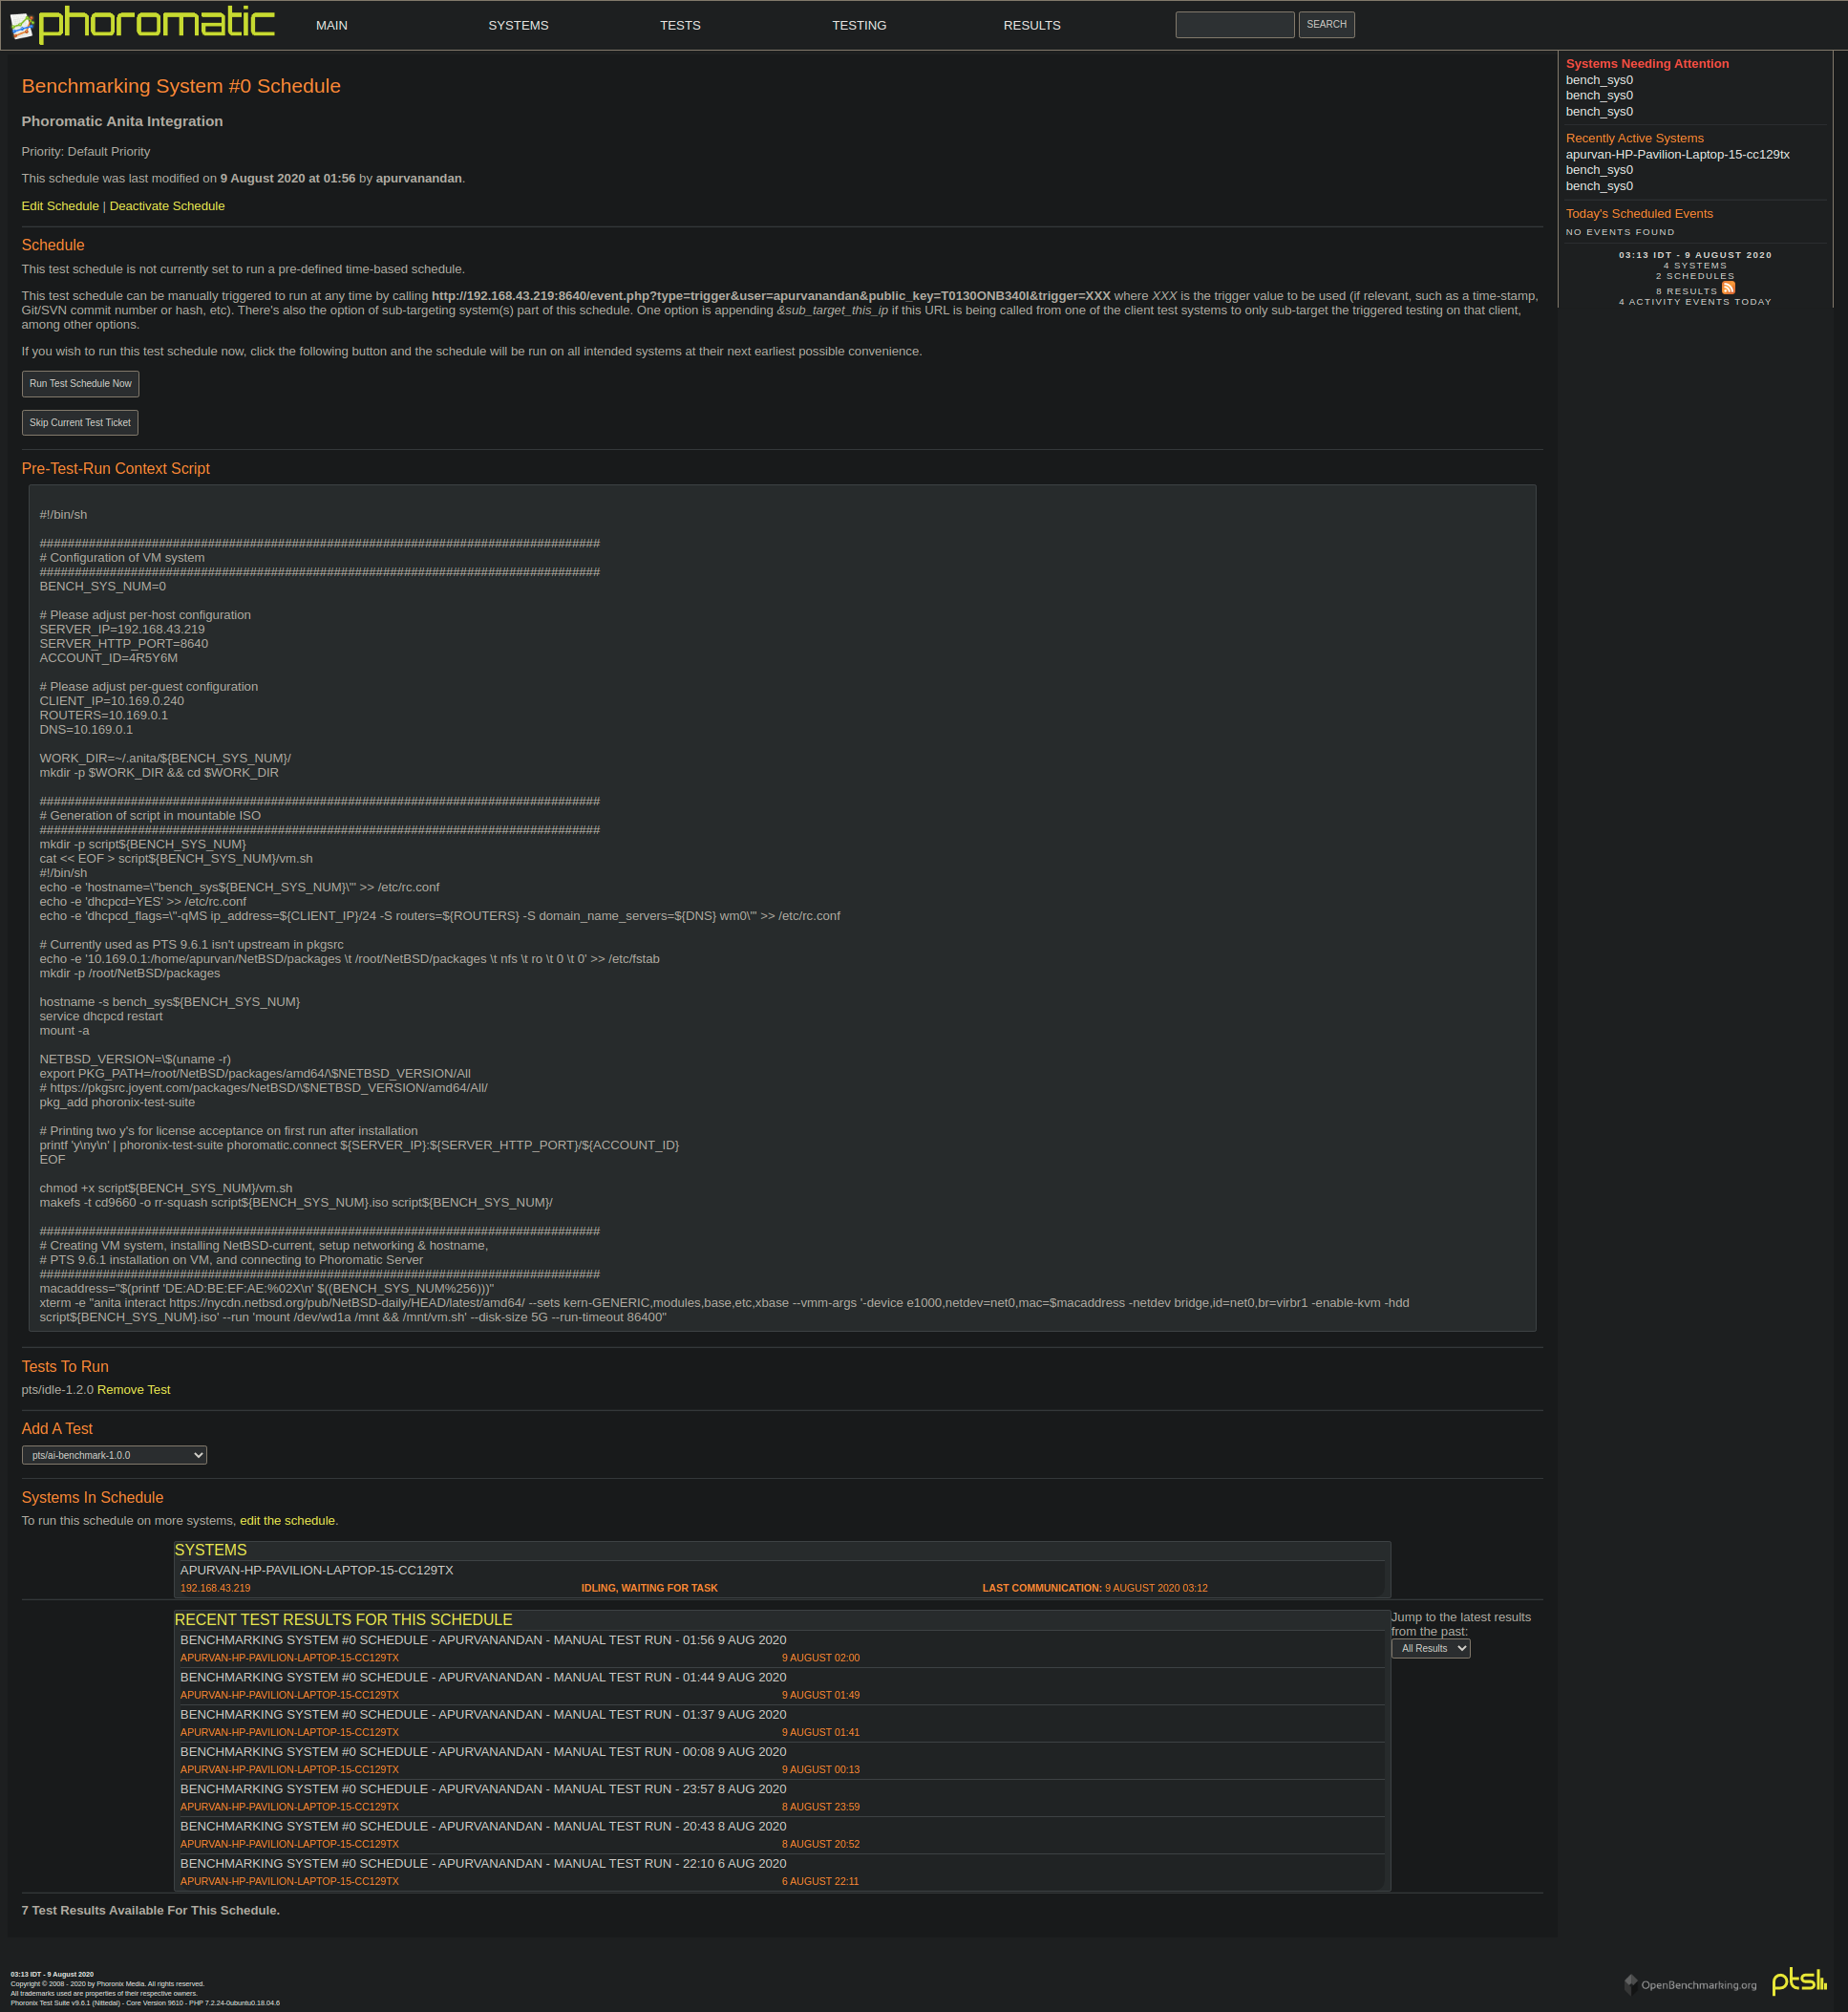Click '4 ACTIVITY EVENTS TODAY' sidebar text

1695,302
